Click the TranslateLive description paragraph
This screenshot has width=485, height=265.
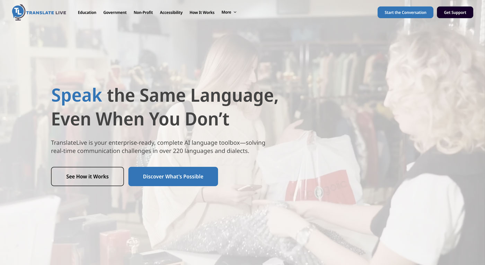coord(158,147)
